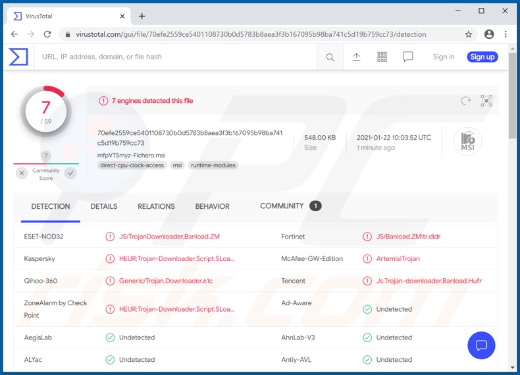Click the 7 engines detected alert icon
Viewport: 520px width, 375px height.
pos(103,101)
